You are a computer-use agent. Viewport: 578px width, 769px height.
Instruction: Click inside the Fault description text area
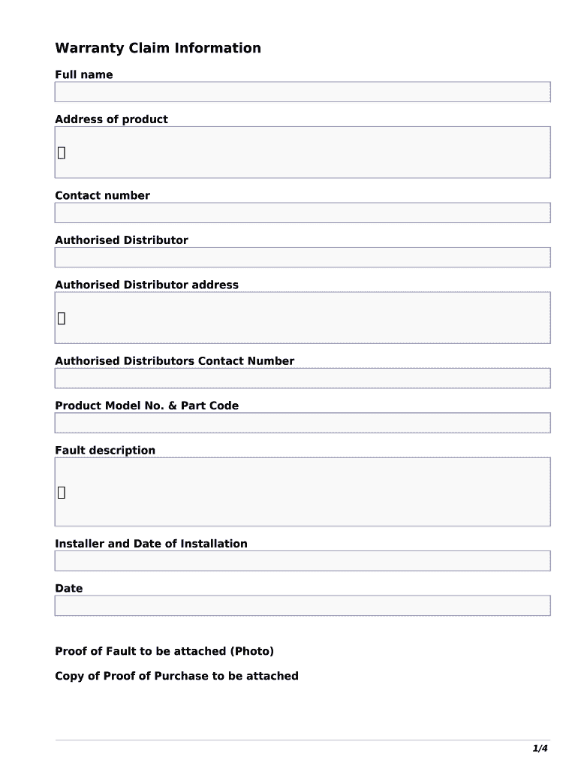(x=302, y=492)
